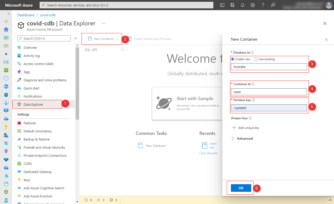Viewport: 334px width, 204px height.
Task: Click the Database id text field
Action: [269, 67]
